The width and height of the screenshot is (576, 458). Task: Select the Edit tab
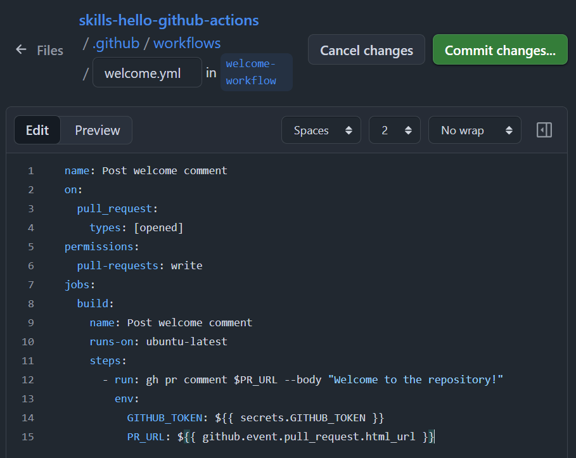(x=37, y=130)
